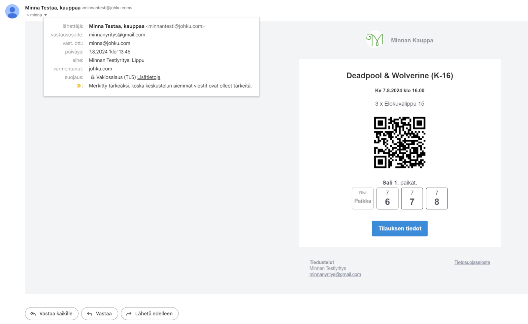This screenshot has height=324, width=528.
Task: Forward message with Lähetä edelleen
Action: 149,313
